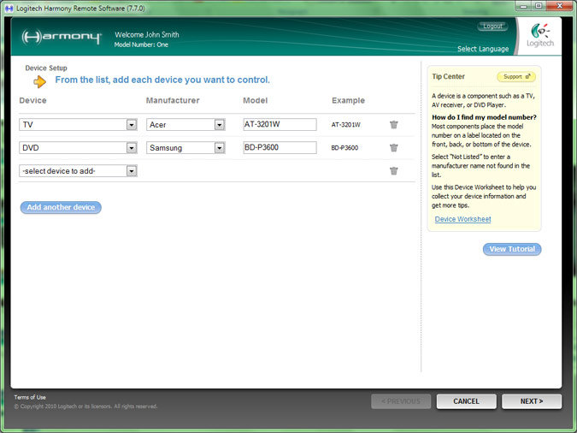Image resolution: width=577 pixels, height=433 pixels.
Task: Click the Harmony logo in header
Action: point(63,38)
